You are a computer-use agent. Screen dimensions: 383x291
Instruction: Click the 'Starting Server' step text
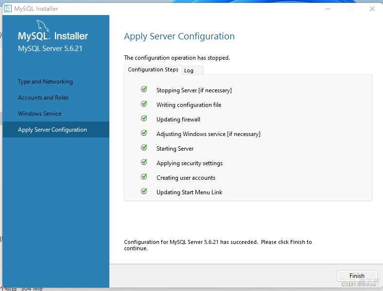(x=175, y=149)
